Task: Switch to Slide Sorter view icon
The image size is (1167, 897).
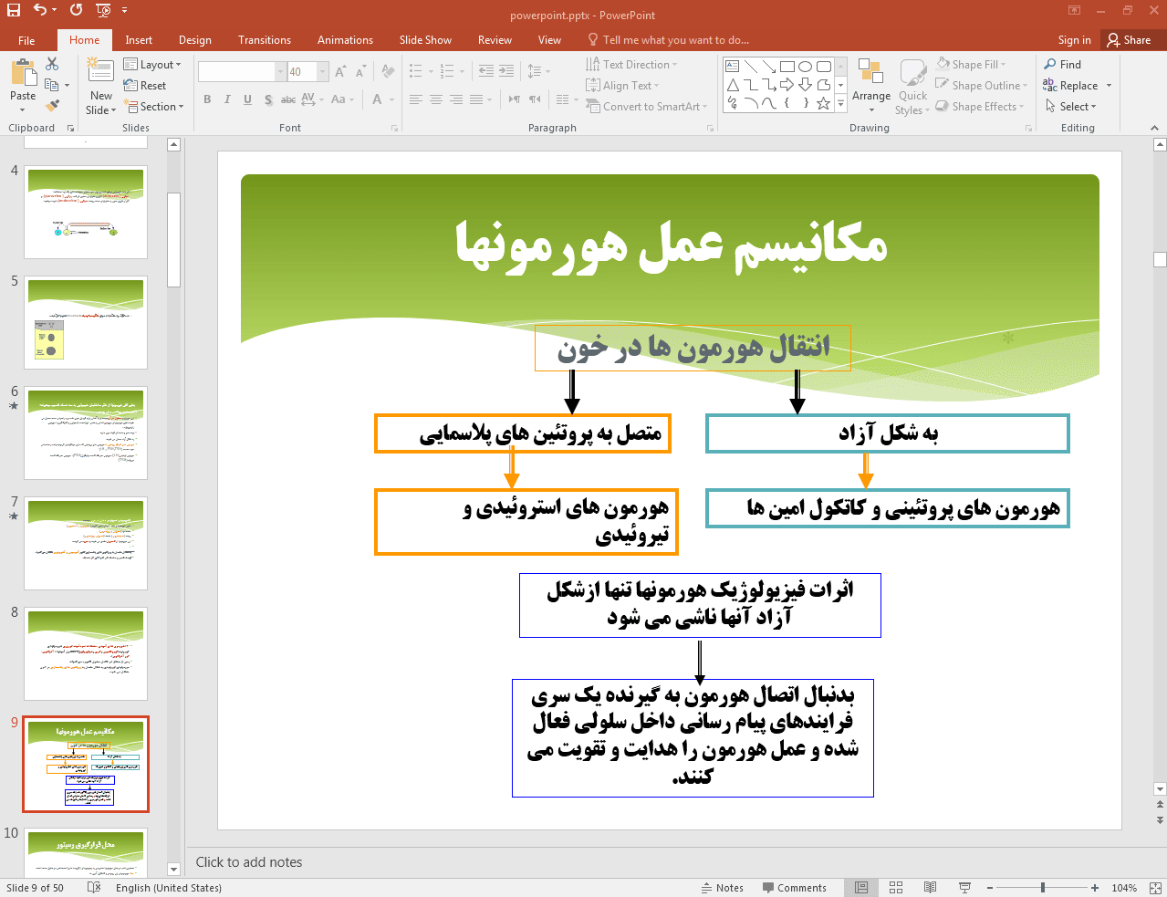Action: coord(895,888)
